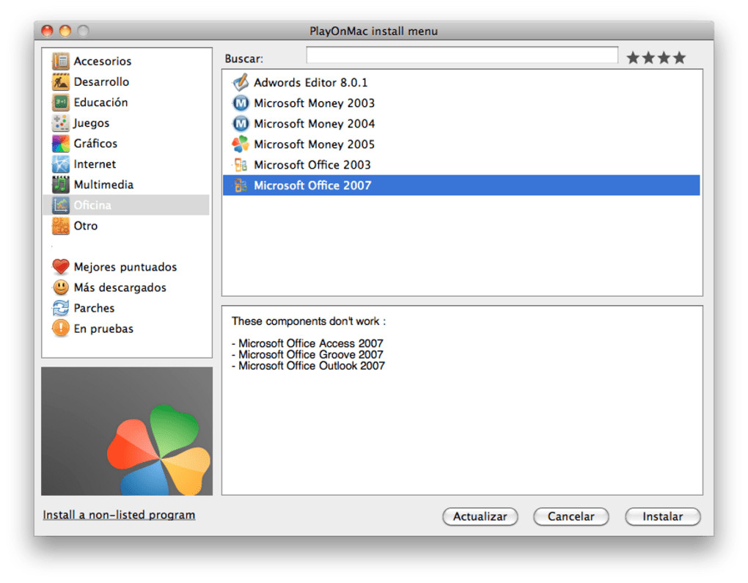This screenshot has height=583, width=748.
Task: Click the Internet globe icon
Action: point(61,164)
